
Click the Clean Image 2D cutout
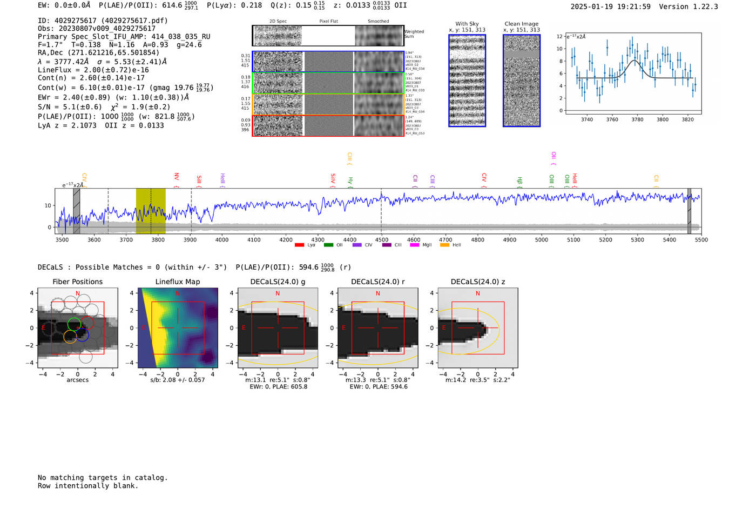coord(522,81)
